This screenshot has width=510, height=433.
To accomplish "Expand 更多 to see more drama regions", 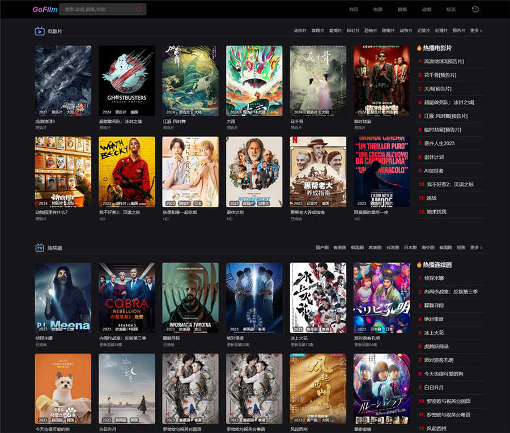I will (x=476, y=248).
